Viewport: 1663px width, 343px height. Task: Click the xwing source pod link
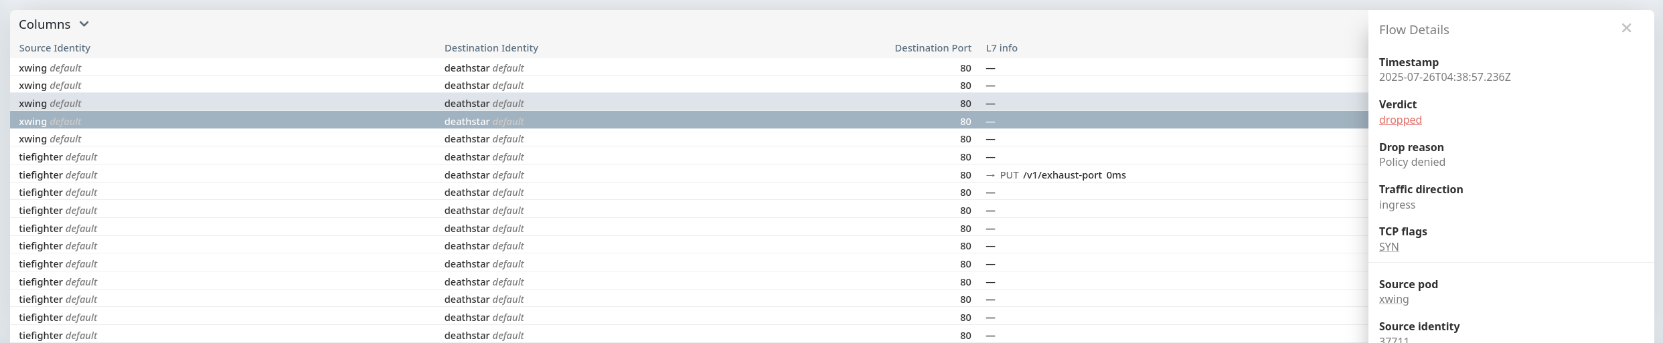[x=1394, y=300]
